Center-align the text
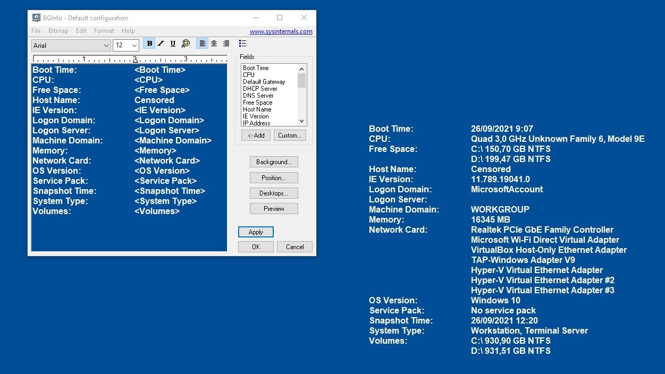The image size is (665, 374). click(214, 44)
